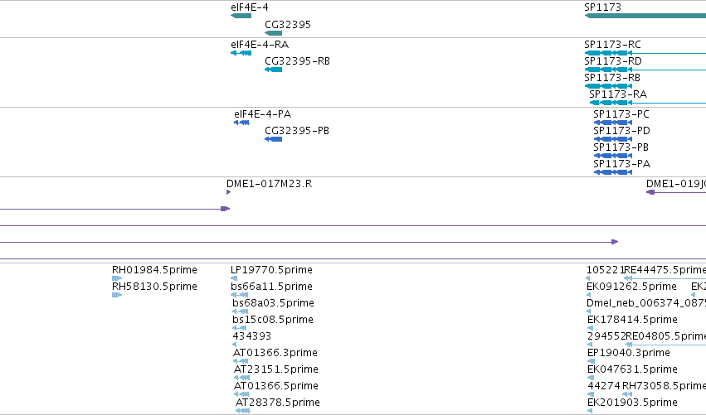Open the AT01366.5prime EST label
706x415 pixels.
click(x=276, y=386)
